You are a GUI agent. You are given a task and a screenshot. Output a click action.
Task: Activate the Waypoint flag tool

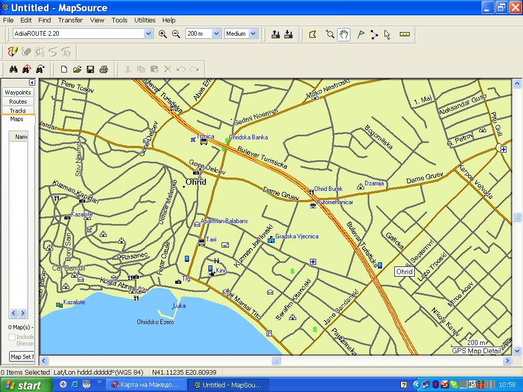[x=361, y=34]
